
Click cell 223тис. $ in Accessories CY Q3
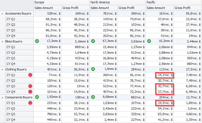pos(103,30)
